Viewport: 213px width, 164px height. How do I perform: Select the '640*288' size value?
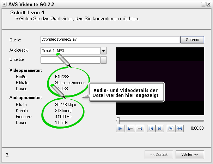click(x=62, y=77)
